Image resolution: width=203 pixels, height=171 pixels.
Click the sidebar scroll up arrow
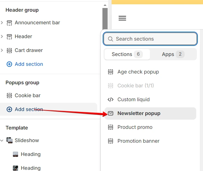tap(105, 5)
